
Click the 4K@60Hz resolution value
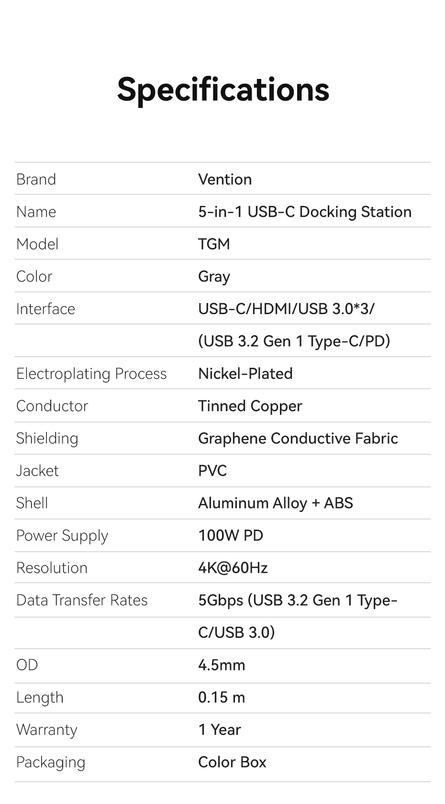[x=233, y=568]
